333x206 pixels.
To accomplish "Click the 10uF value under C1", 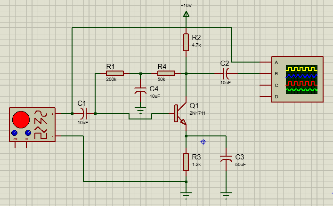I will pos(83,123).
